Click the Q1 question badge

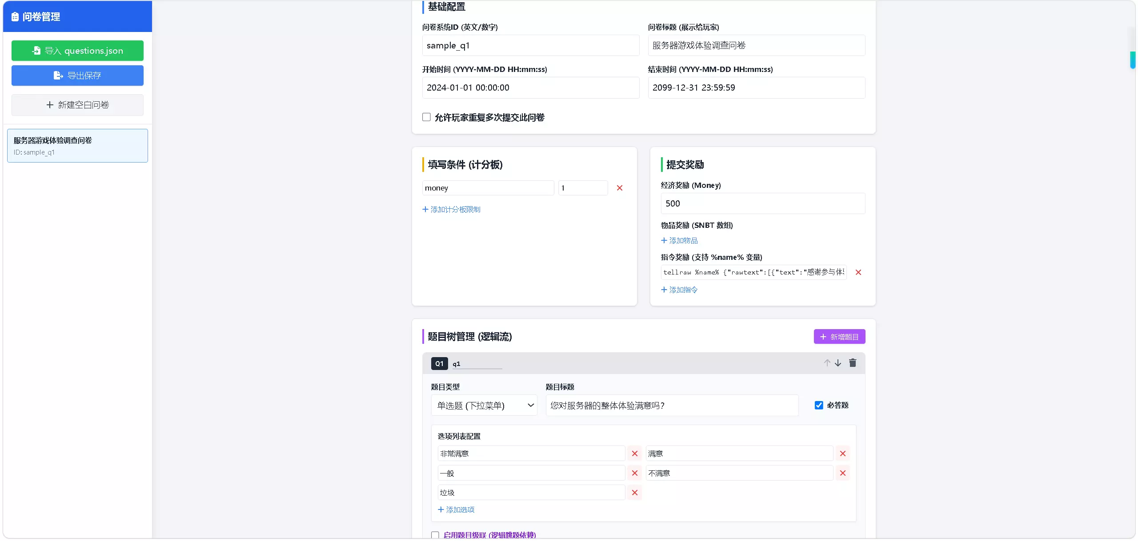point(439,364)
